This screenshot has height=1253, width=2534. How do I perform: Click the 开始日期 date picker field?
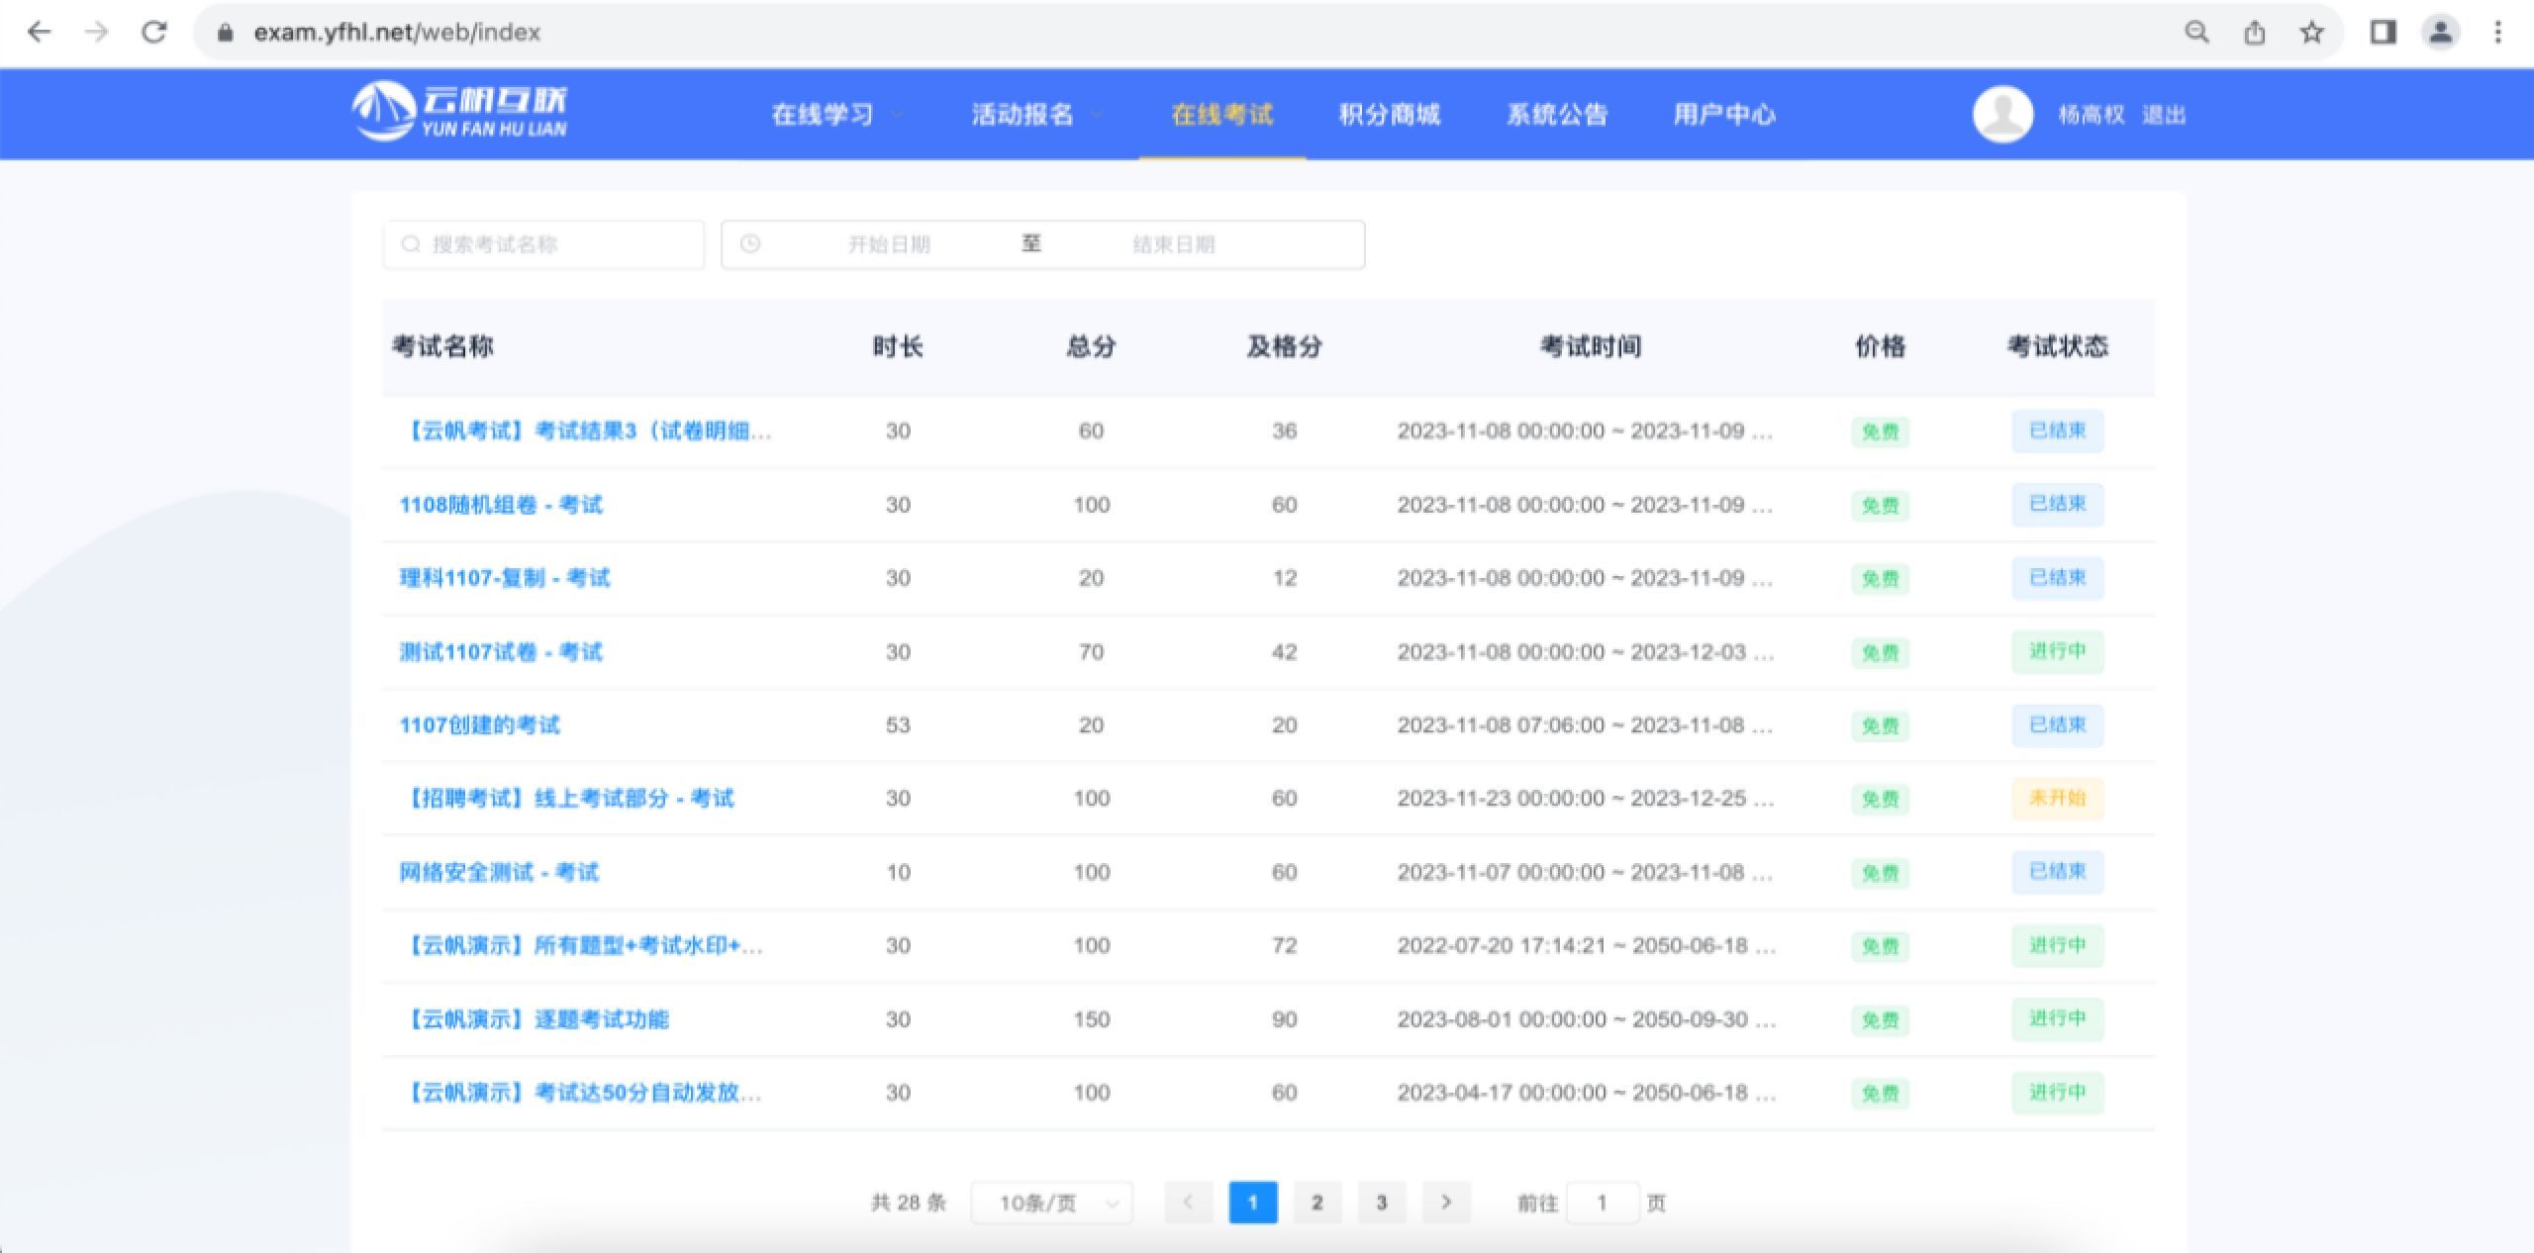click(888, 244)
